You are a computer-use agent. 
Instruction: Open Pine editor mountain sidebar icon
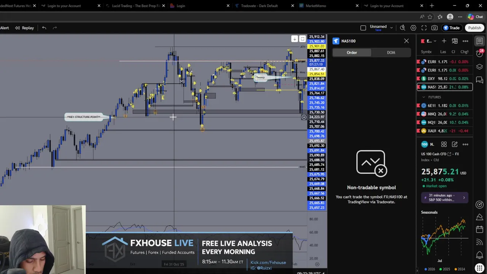click(x=479, y=217)
